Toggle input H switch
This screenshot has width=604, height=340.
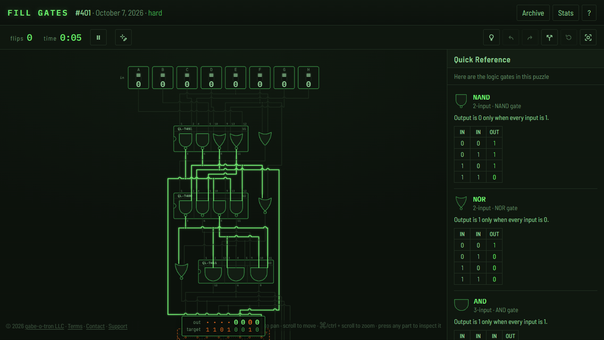click(x=309, y=77)
